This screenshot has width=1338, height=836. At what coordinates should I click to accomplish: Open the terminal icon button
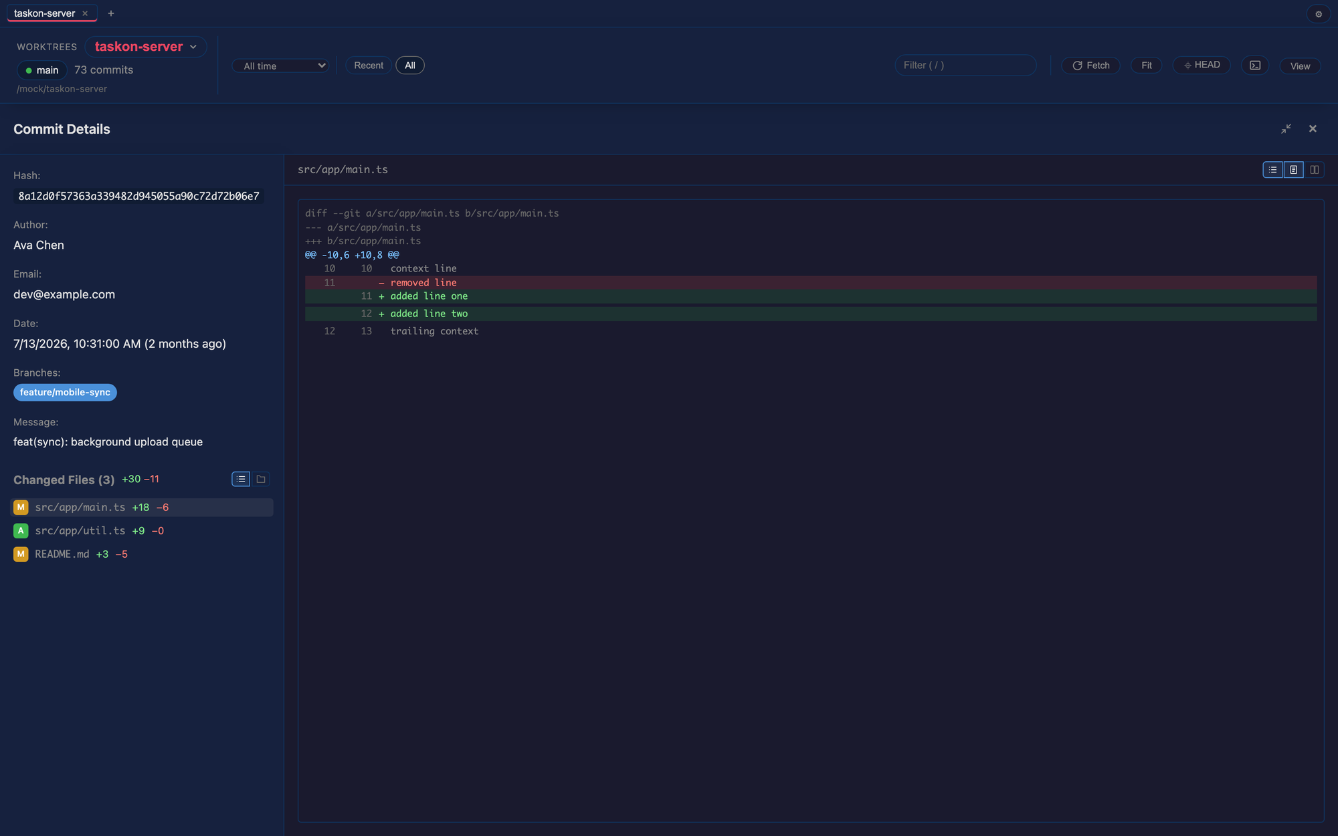[1255, 66]
